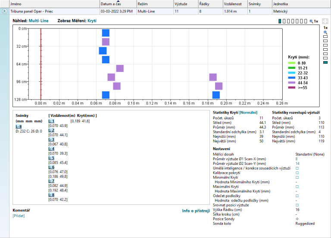Screen dimensions: 331x238
Task: Select the filled teal vertical zoom box
Action: (325, 62)
